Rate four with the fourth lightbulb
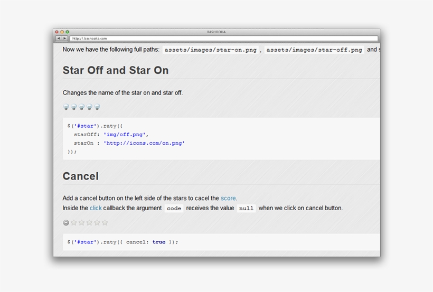This screenshot has height=292, width=433. [x=89, y=107]
